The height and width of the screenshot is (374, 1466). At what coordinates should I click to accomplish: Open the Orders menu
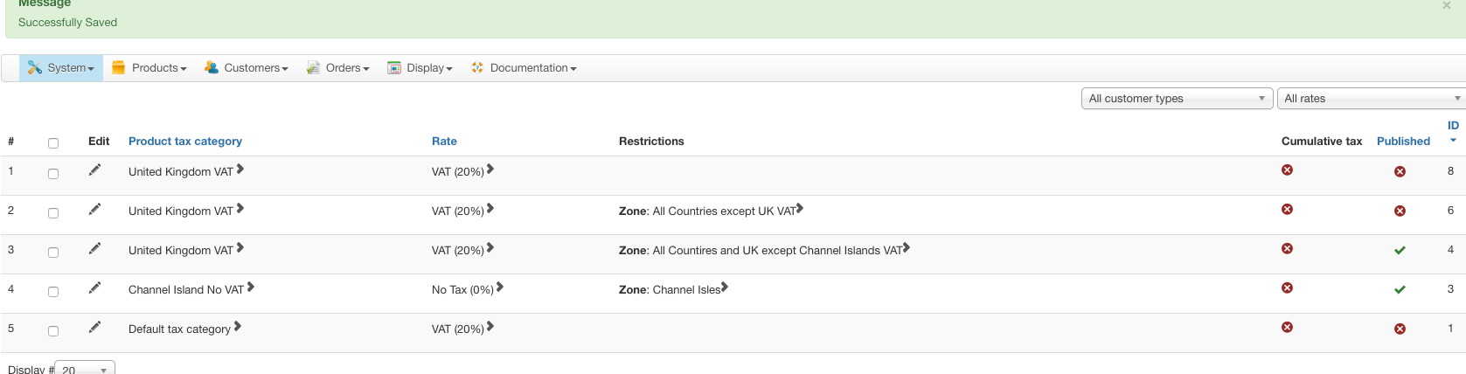(338, 68)
